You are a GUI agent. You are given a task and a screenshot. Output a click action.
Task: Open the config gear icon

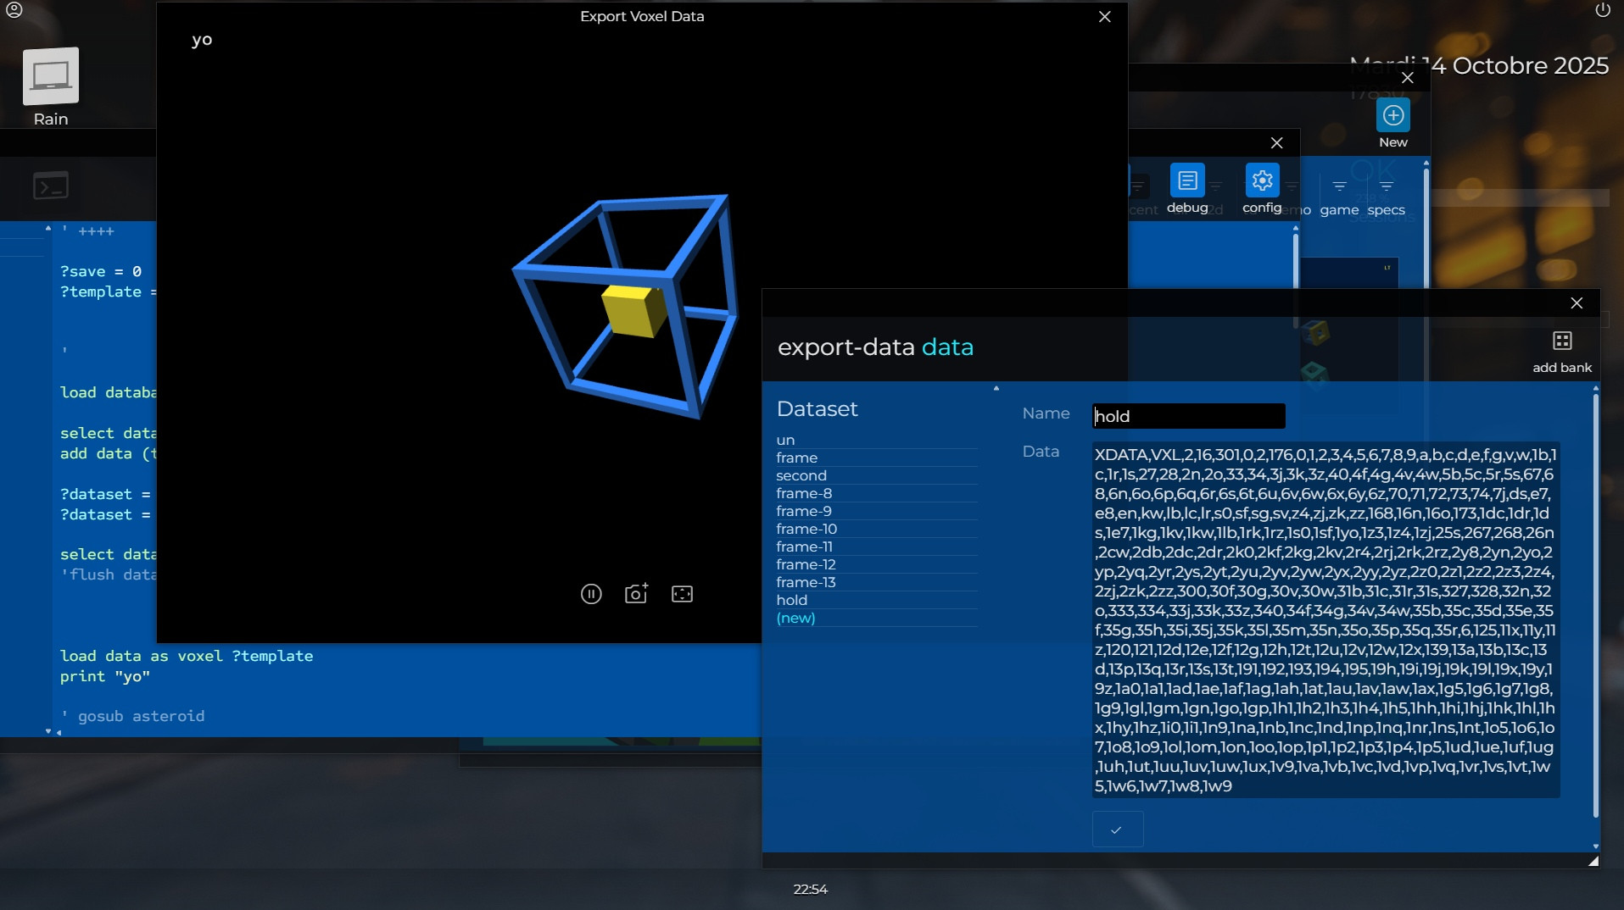click(x=1262, y=180)
